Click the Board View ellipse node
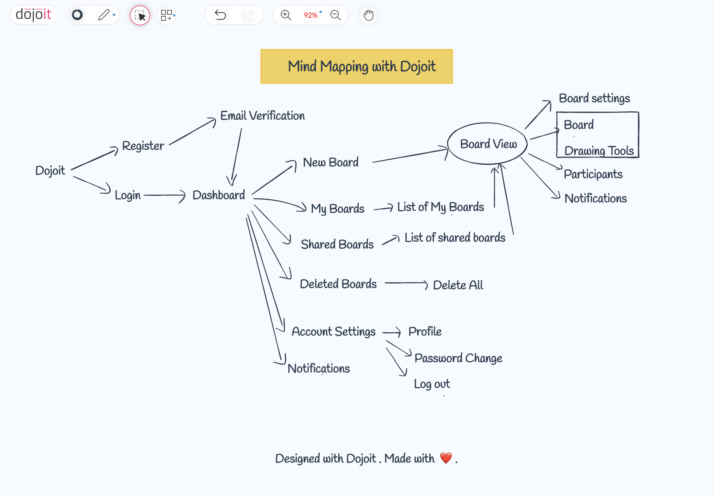Image resolution: width=714 pixels, height=495 pixels. click(x=488, y=144)
